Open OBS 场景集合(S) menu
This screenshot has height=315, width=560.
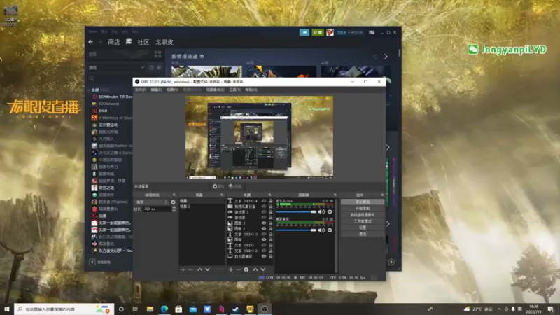216,90
